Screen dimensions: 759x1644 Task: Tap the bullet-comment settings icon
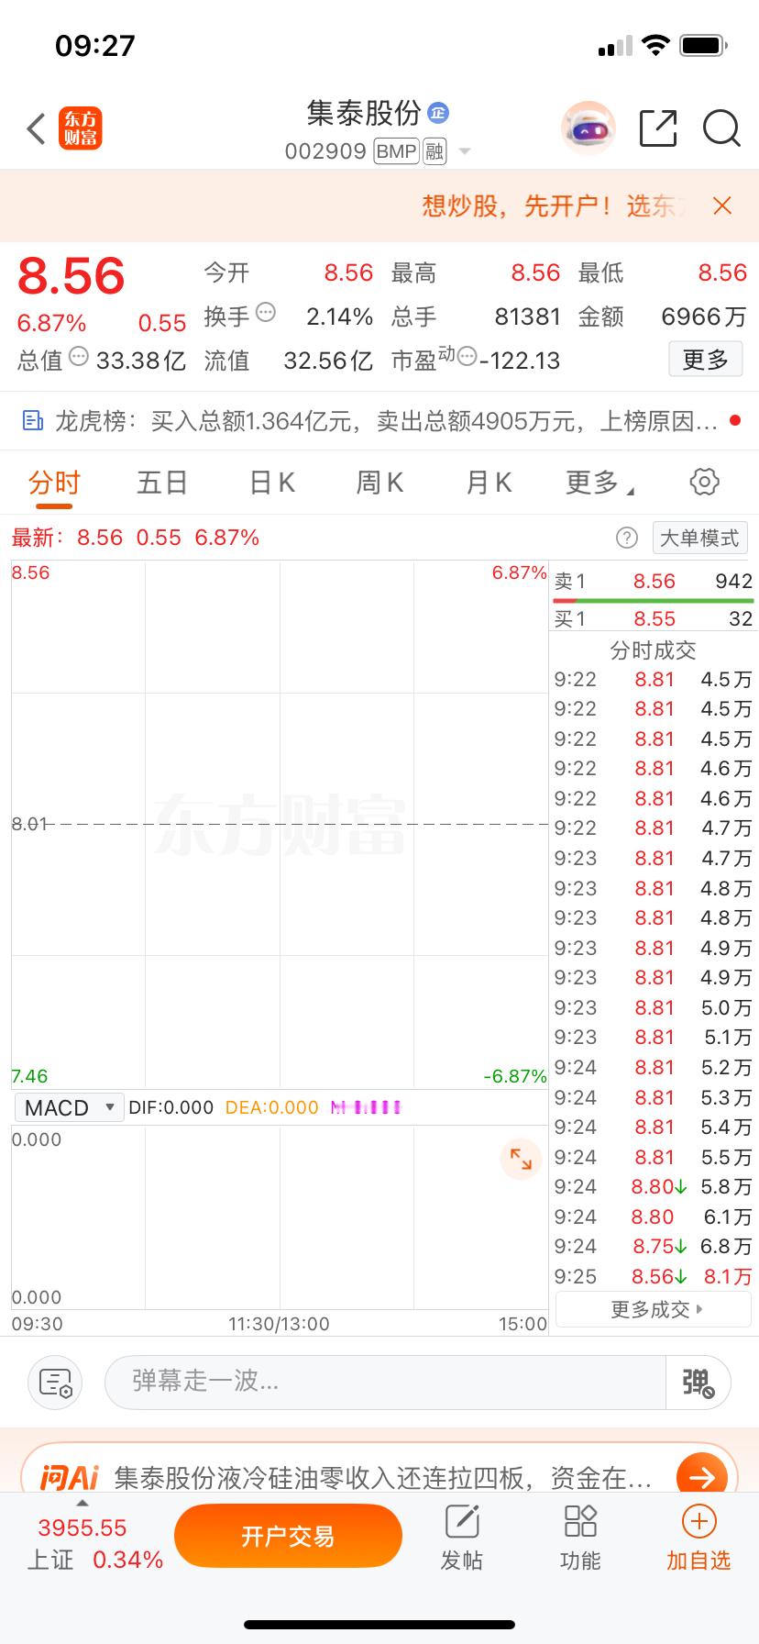56,1383
